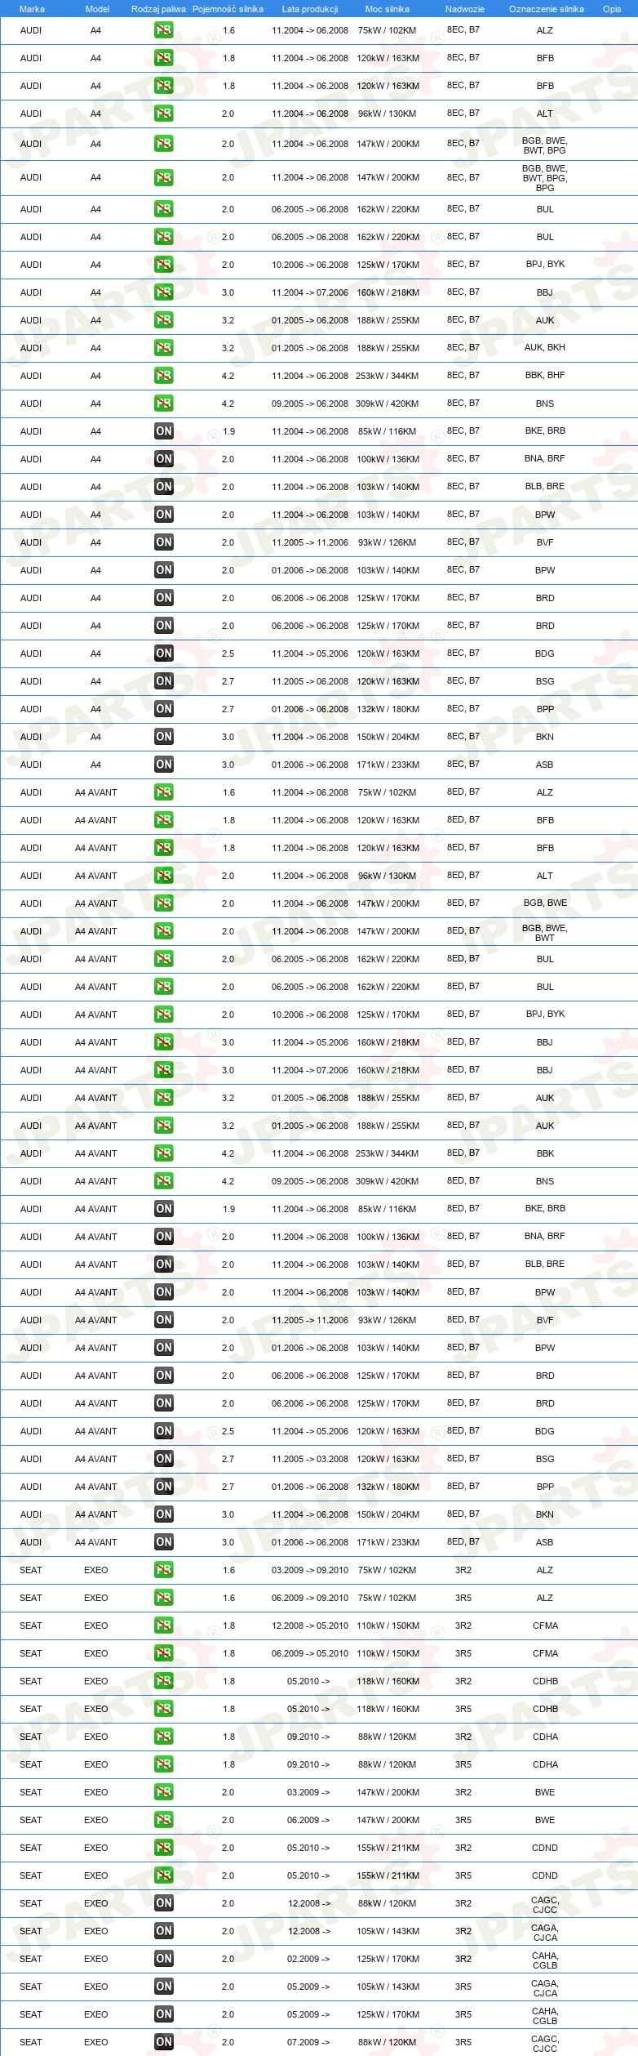The width and height of the screenshot is (638, 2056).
Task: Click ON diesel icon in Audi A4 sedan 3.0 ASB row
Action: [x=163, y=765]
